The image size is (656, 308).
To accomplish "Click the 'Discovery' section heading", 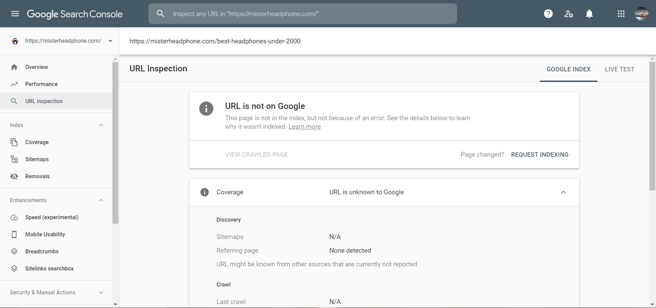I will [x=229, y=220].
